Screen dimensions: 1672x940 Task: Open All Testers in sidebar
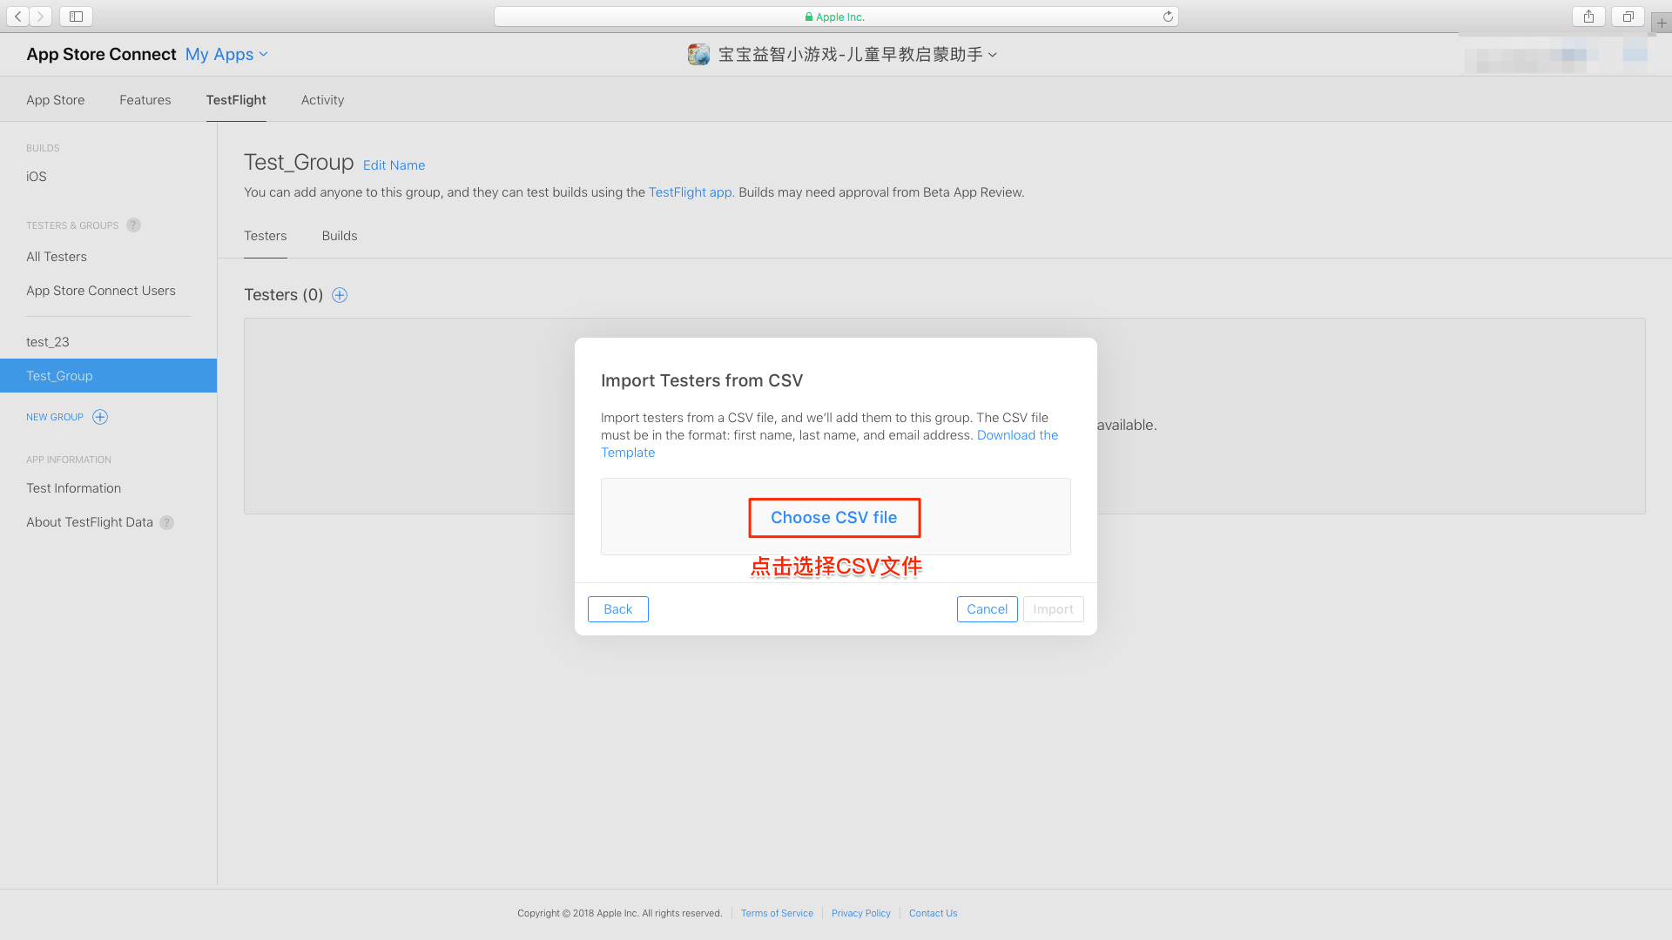coord(57,257)
